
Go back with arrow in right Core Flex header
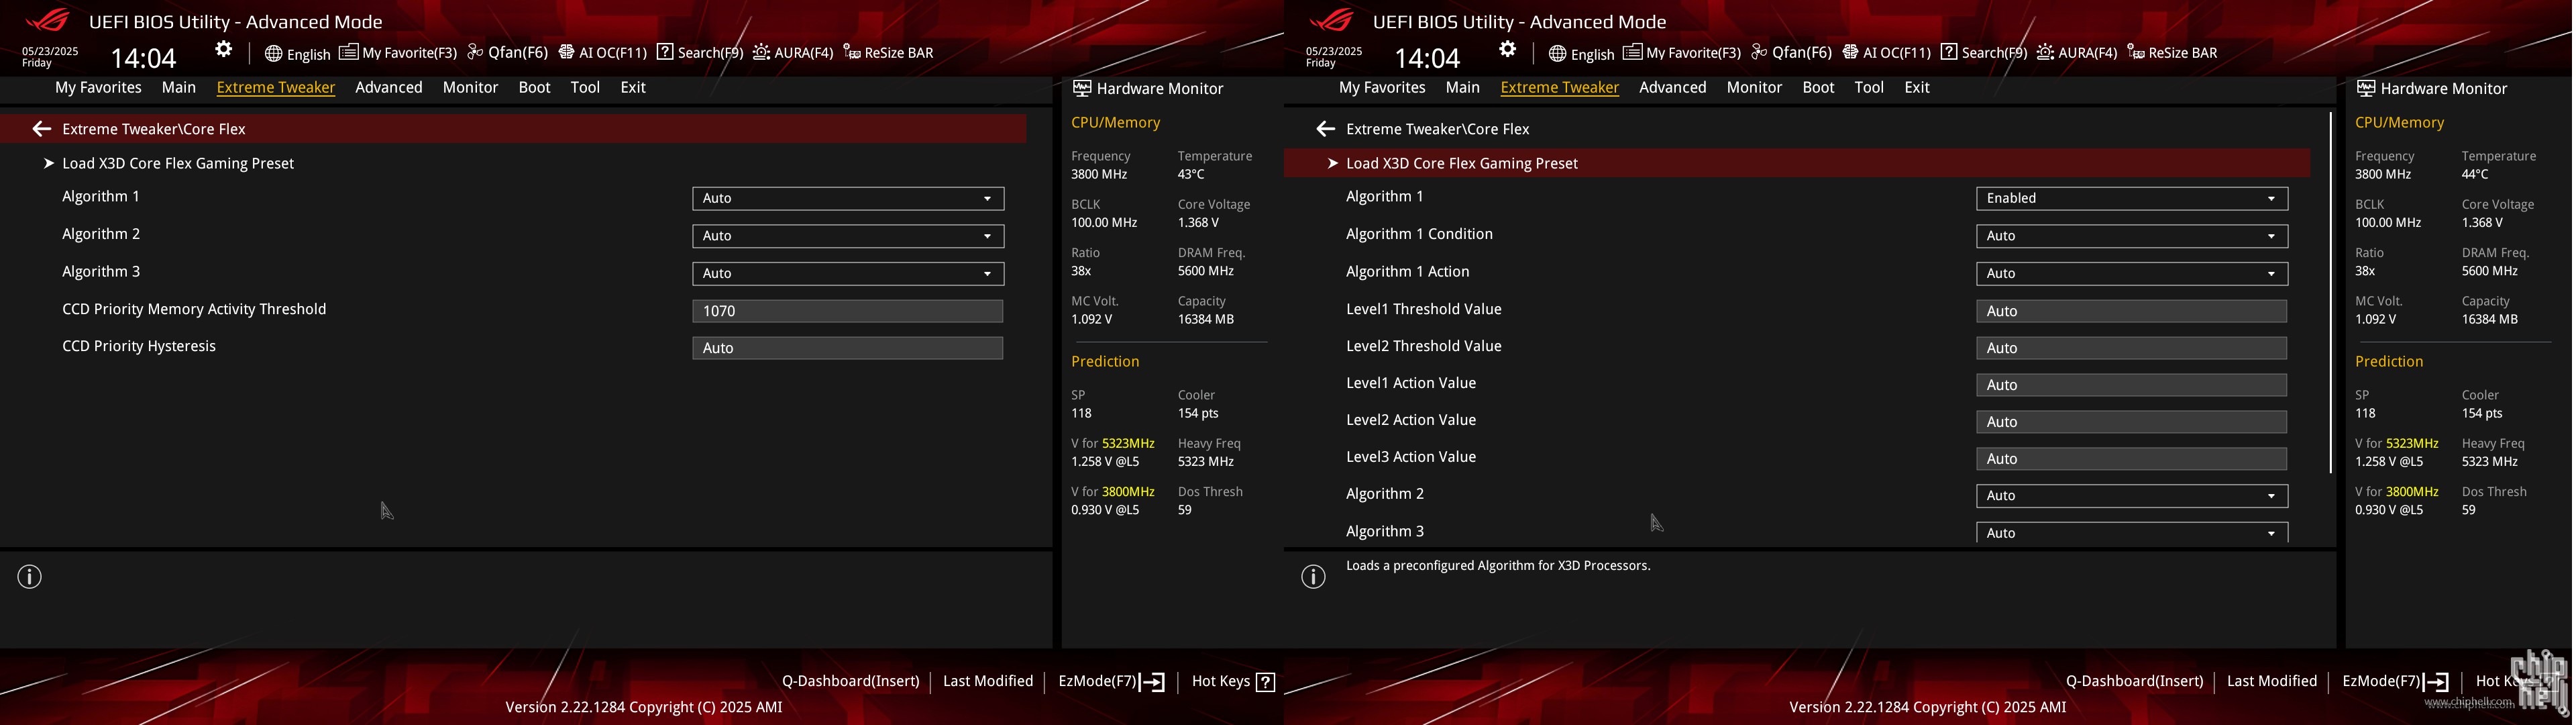point(1325,128)
